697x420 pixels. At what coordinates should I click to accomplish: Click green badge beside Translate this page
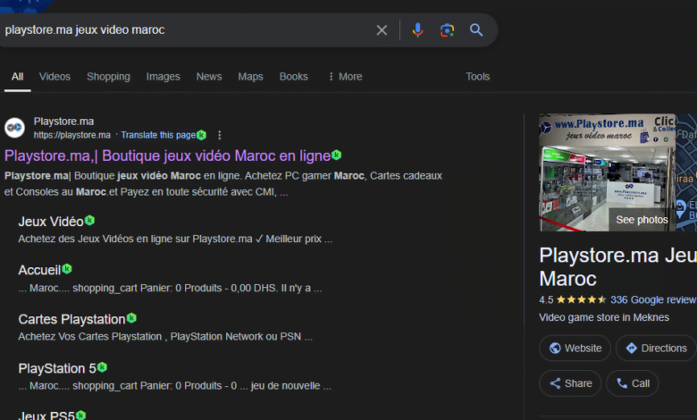coord(201,135)
